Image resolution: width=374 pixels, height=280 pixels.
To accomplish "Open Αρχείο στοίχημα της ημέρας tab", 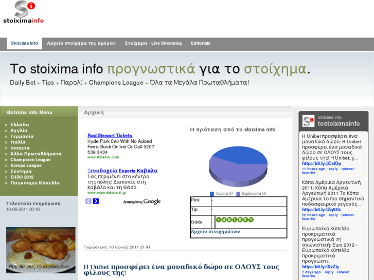I will pyautogui.click(x=81, y=43).
